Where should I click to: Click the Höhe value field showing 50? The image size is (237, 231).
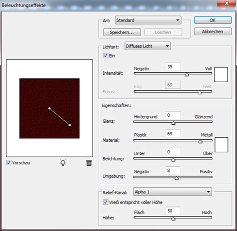[173, 211]
